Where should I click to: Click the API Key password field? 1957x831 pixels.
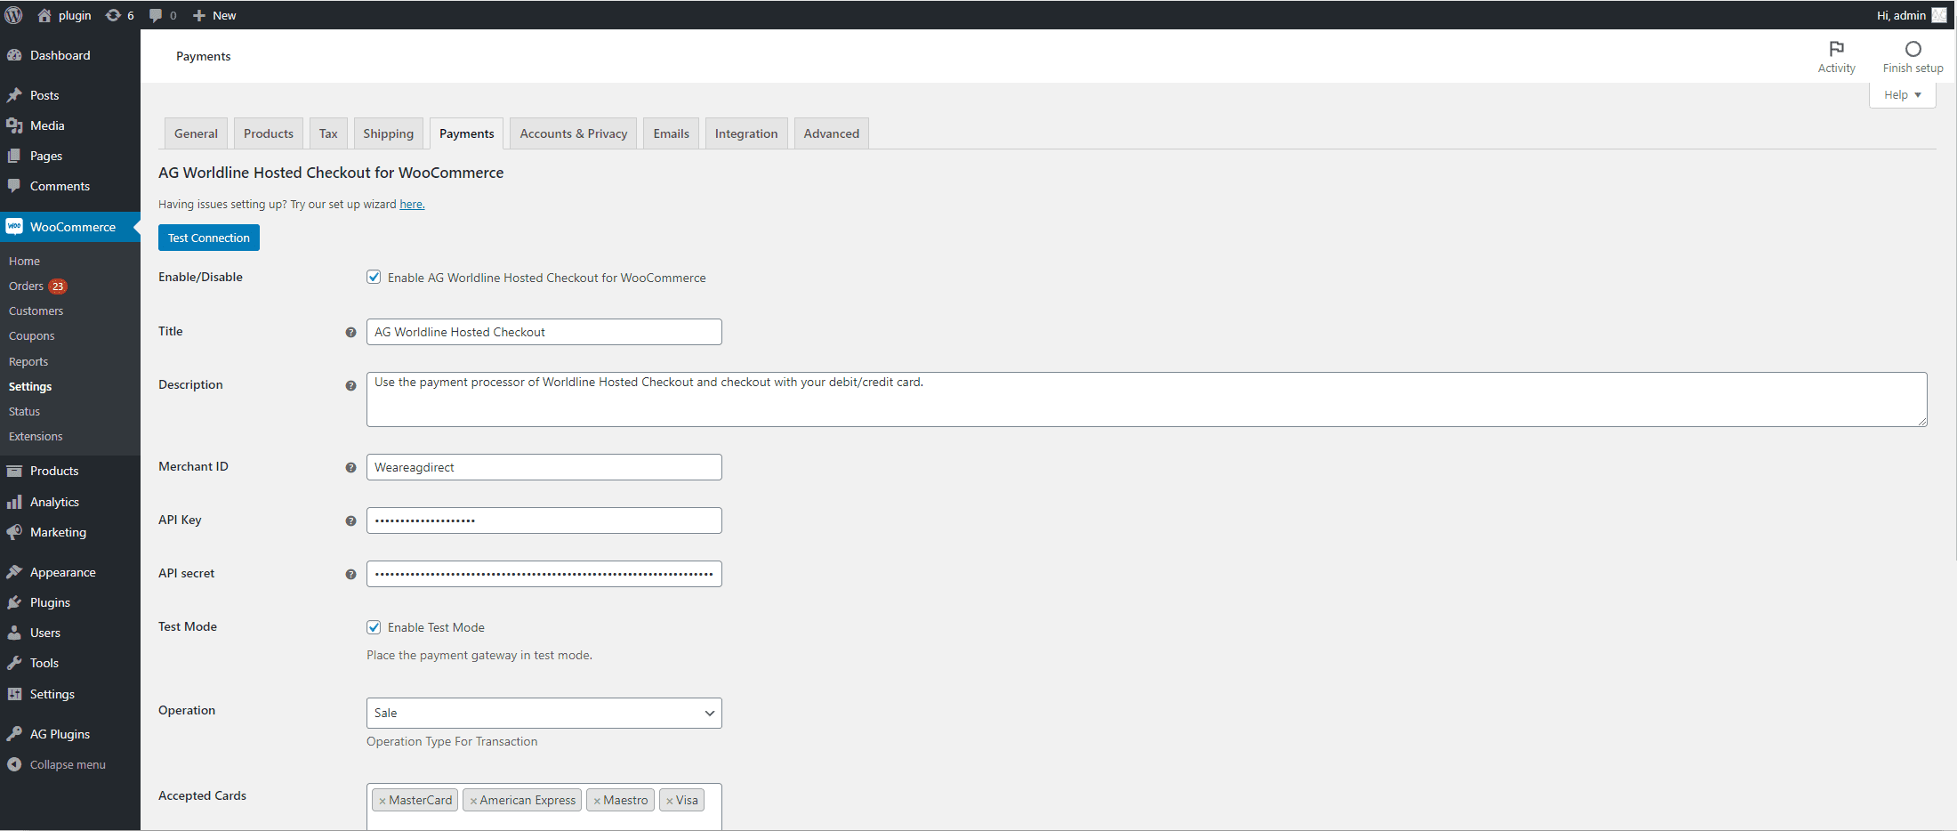point(544,520)
